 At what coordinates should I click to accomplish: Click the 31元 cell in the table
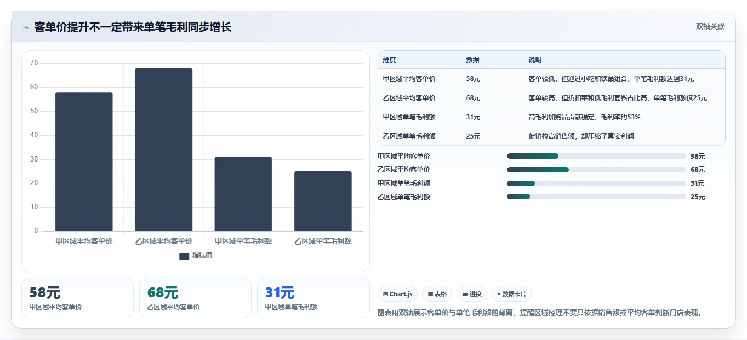473,117
